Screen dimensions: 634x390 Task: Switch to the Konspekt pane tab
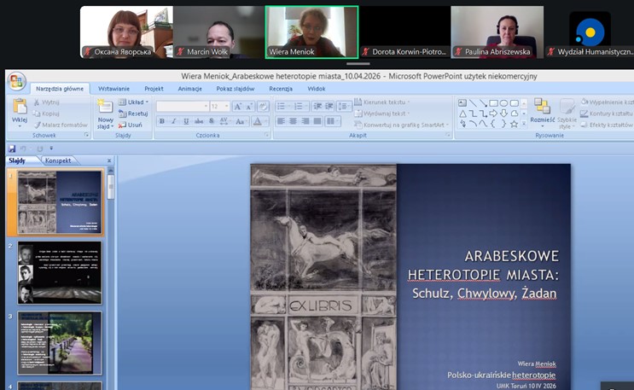[x=58, y=160]
